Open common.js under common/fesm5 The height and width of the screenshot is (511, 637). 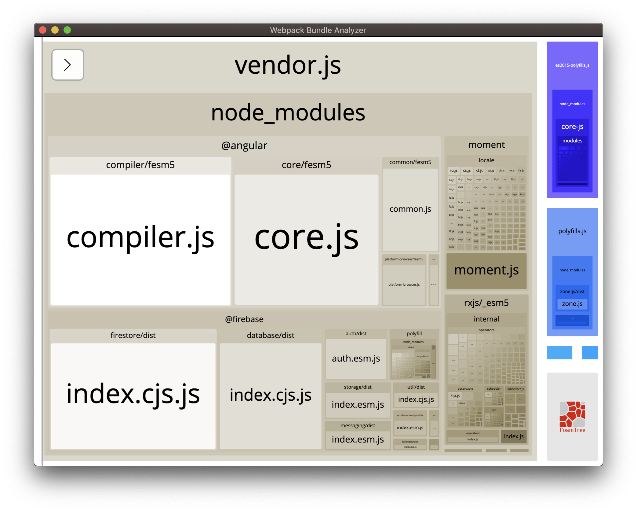click(410, 209)
